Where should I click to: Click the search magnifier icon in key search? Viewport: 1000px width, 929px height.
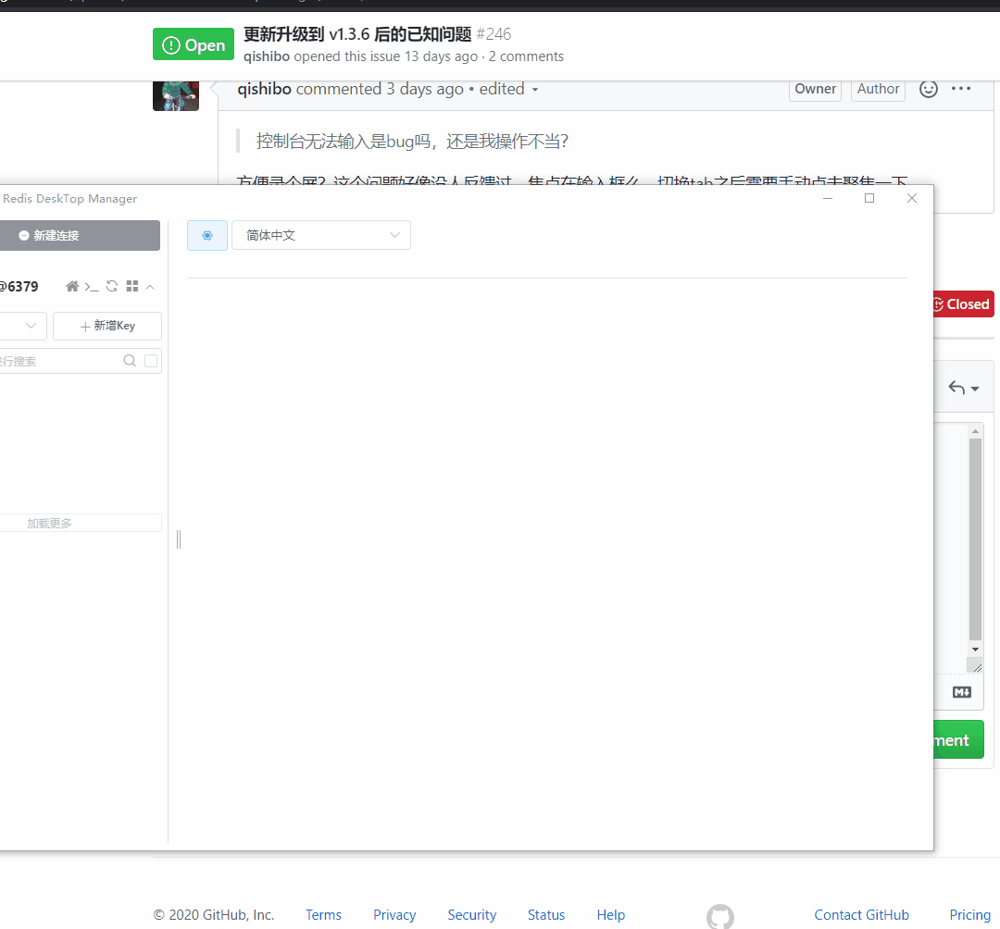(x=130, y=361)
